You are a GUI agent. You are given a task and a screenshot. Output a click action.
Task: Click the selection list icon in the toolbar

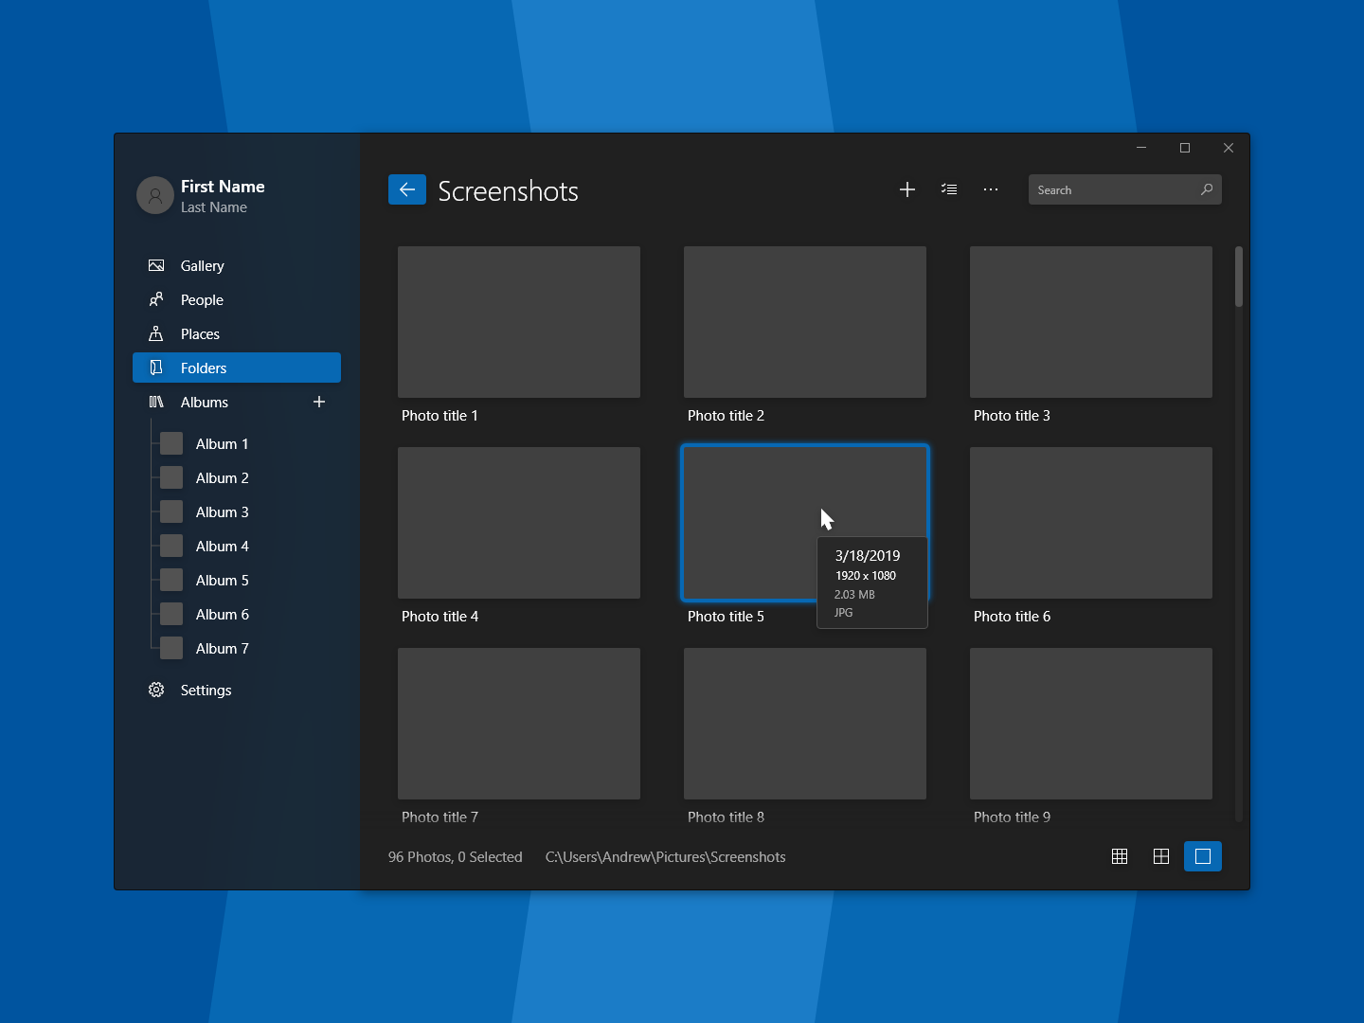click(949, 189)
